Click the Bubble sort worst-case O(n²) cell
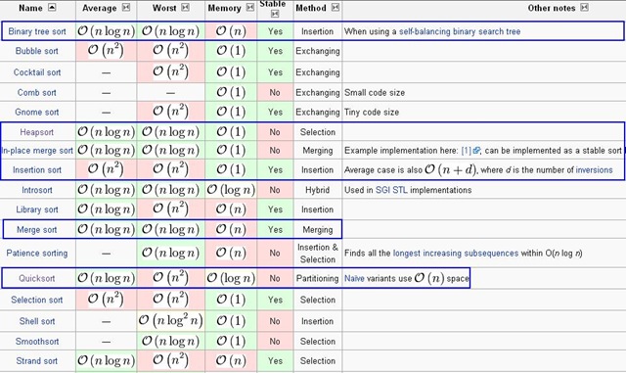The width and height of the screenshot is (626, 373). tap(171, 51)
